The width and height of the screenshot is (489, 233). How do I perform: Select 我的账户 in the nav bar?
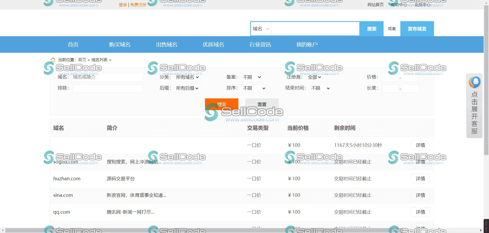pyautogui.click(x=307, y=45)
